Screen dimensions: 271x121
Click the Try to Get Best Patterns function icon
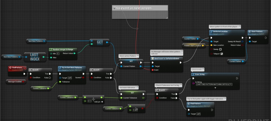(x=60, y=67)
